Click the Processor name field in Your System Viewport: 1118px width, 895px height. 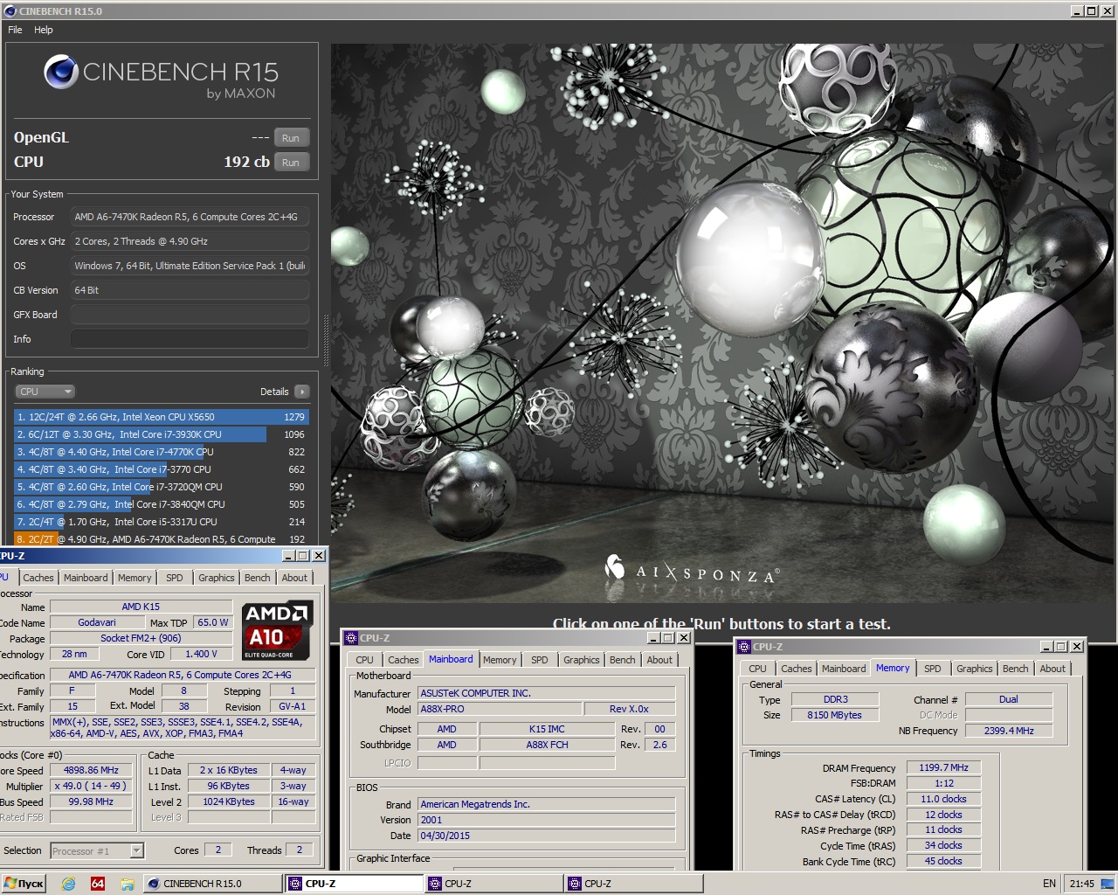point(190,217)
